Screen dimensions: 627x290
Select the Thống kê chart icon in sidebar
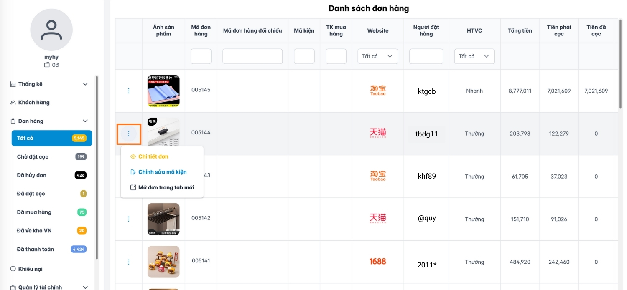click(13, 84)
